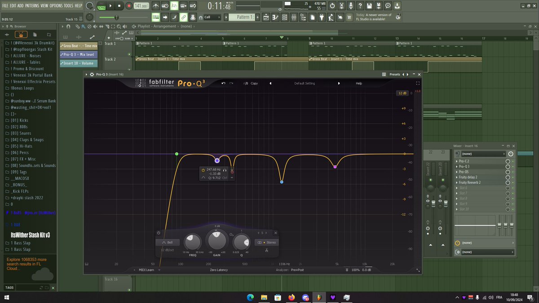Add new pattern with plus button
The width and height of the screenshot is (539, 303).
point(257,17)
